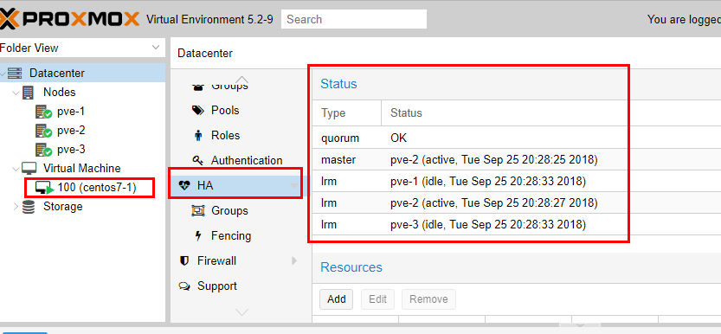Click the Support chat bubbles icon
The width and height of the screenshot is (721, 334).
click(184, 286)
